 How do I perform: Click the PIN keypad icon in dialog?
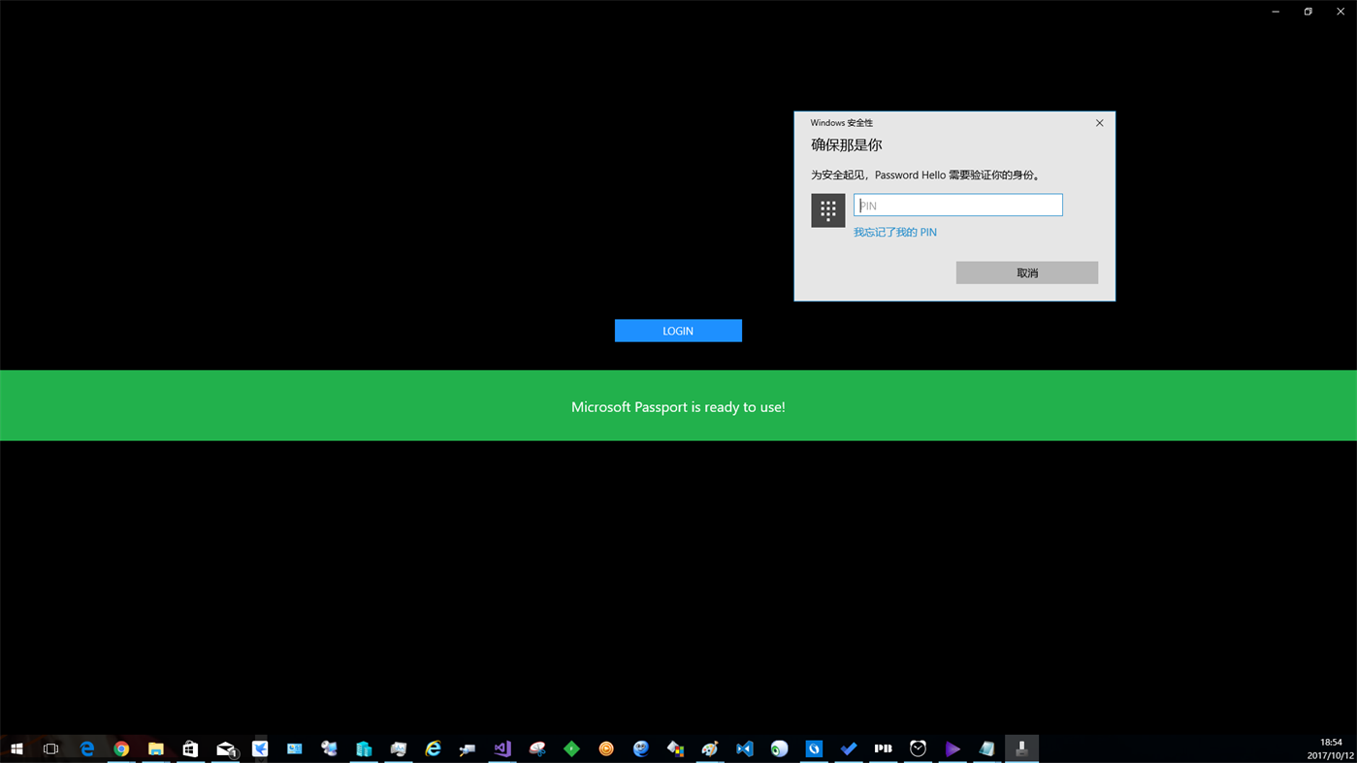point(827,209)
